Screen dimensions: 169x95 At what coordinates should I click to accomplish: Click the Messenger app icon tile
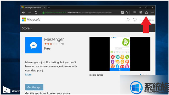tap(33, 45)
